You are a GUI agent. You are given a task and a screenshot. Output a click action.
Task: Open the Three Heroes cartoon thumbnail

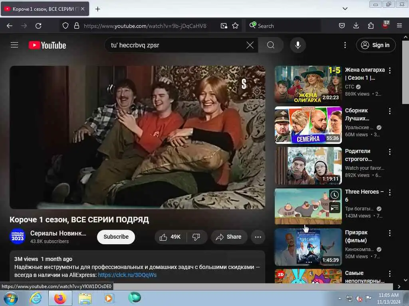[308, 206]
